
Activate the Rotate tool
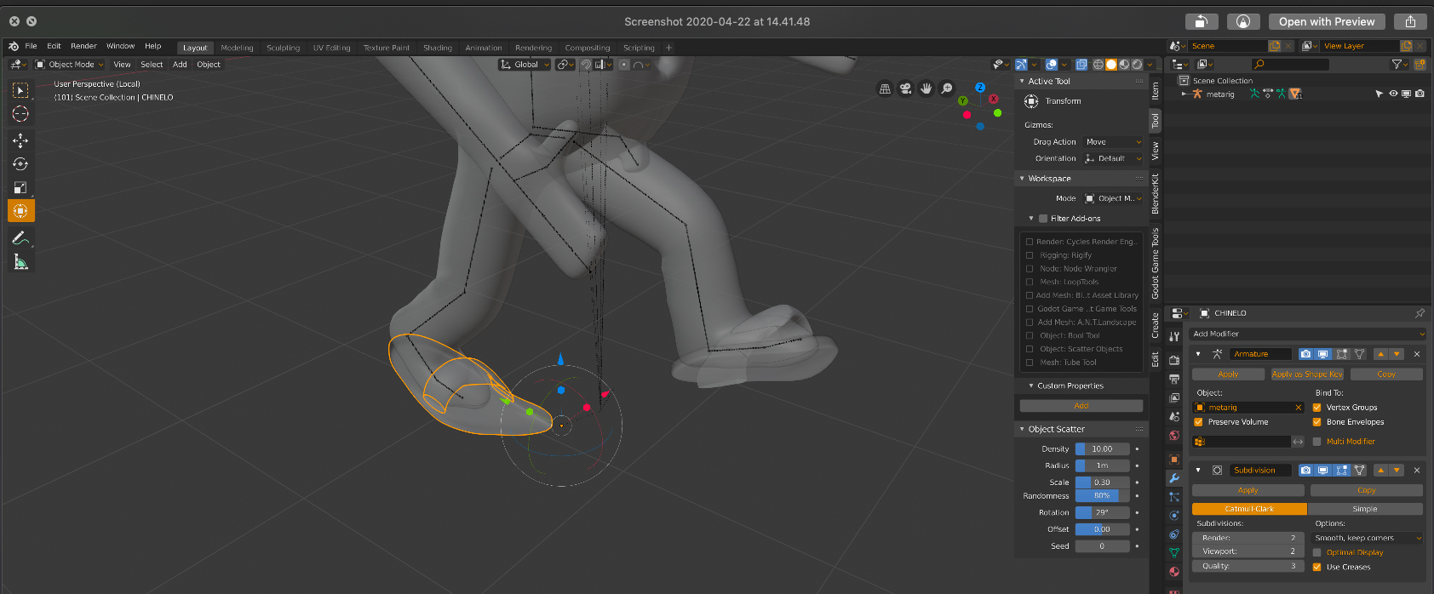(x=20, y=164)
